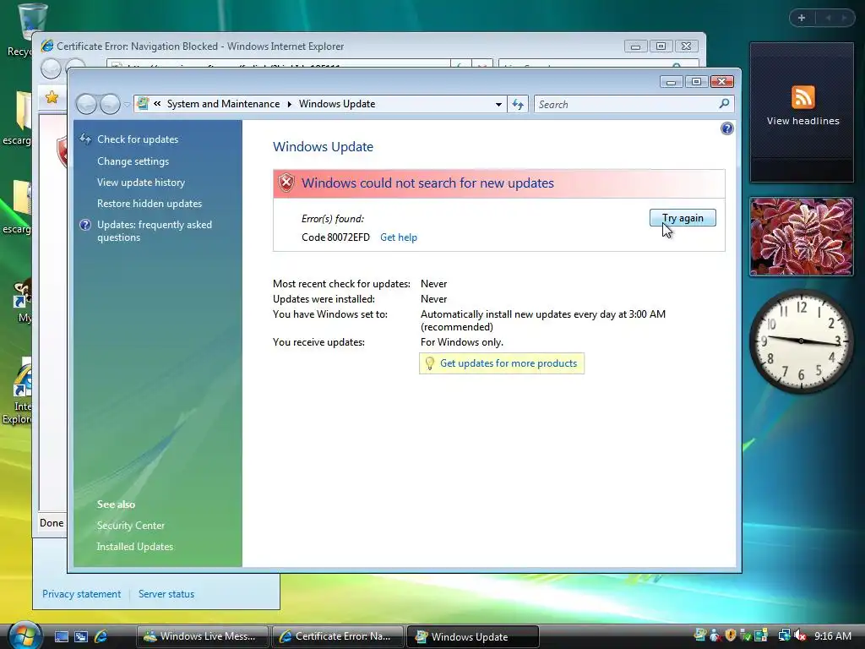
Task: Select Windows Update breadcrumb
Action: pyautogui.click(x=336, y=104)
